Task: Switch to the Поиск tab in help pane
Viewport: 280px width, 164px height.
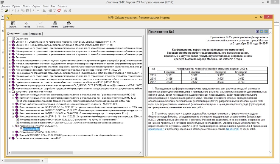Action: (25, 34)
